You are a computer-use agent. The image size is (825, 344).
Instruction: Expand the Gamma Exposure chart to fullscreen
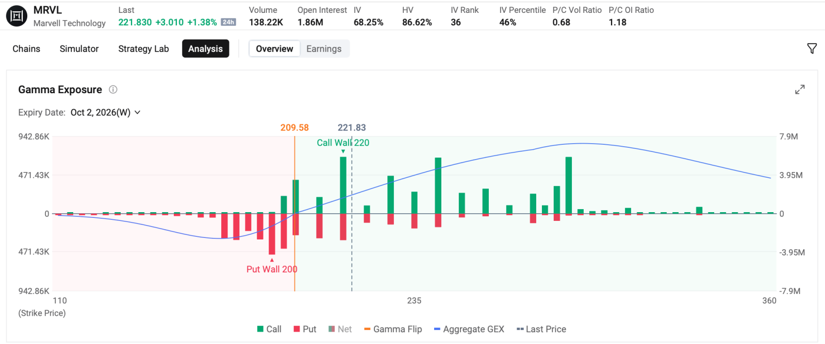point(800,90)
